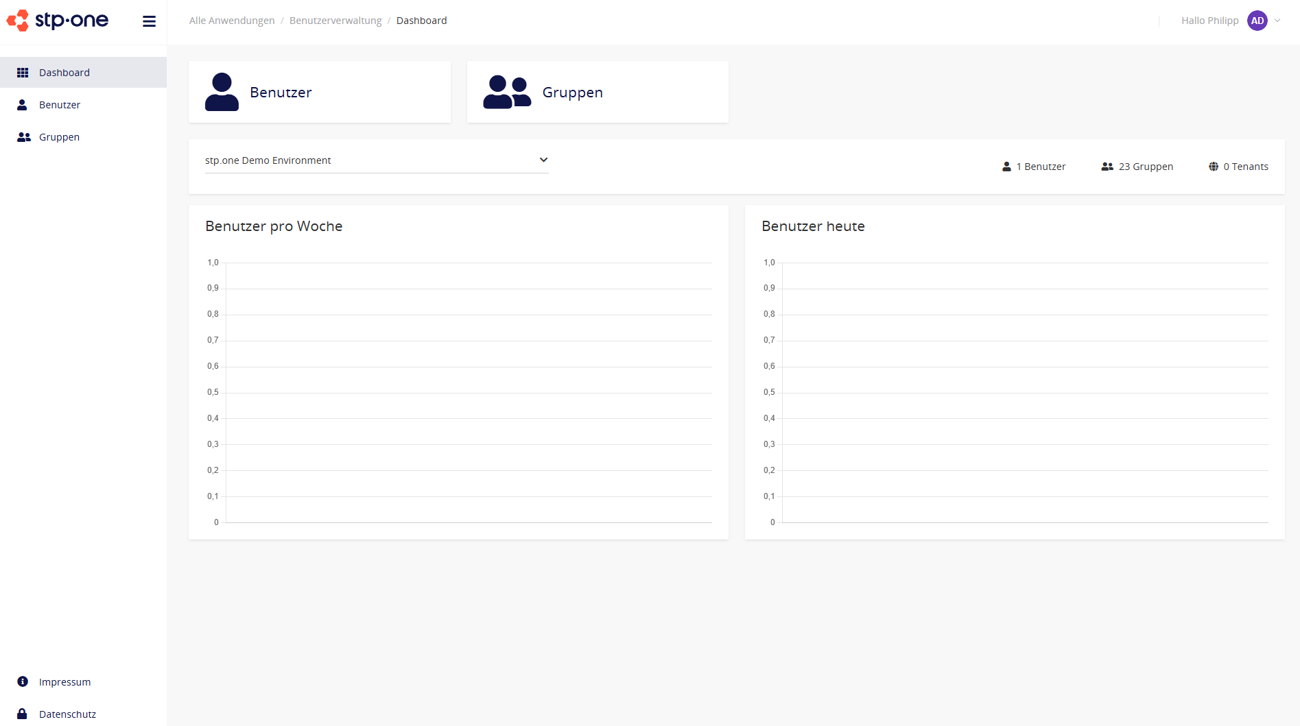Open the Benutzerverwaltung breadcrumb link
Image resolution: width=1300 pixels, height=726 pixels.
click(x=335, y=20)
